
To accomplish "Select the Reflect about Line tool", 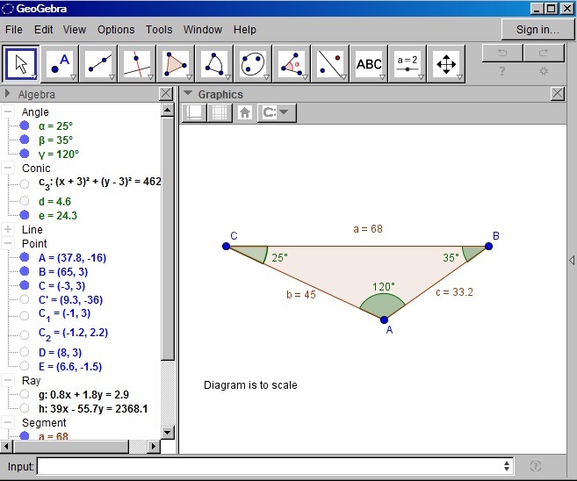I will (x=330, y=64).
